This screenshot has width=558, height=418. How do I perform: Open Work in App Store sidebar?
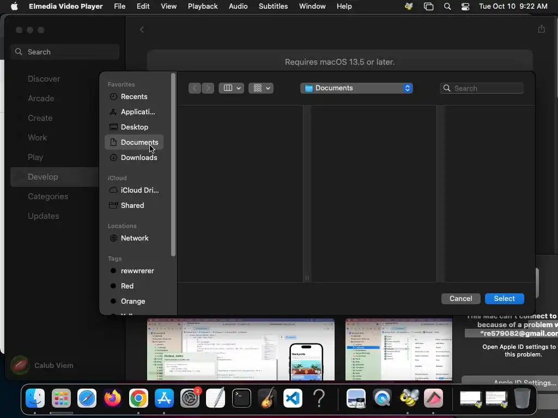[38, 138]
